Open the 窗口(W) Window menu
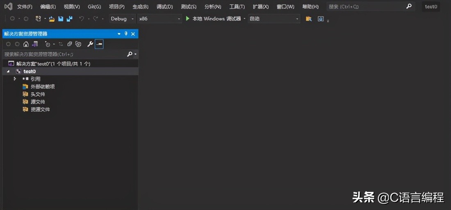The image size is (451, 210). point(285,7)
